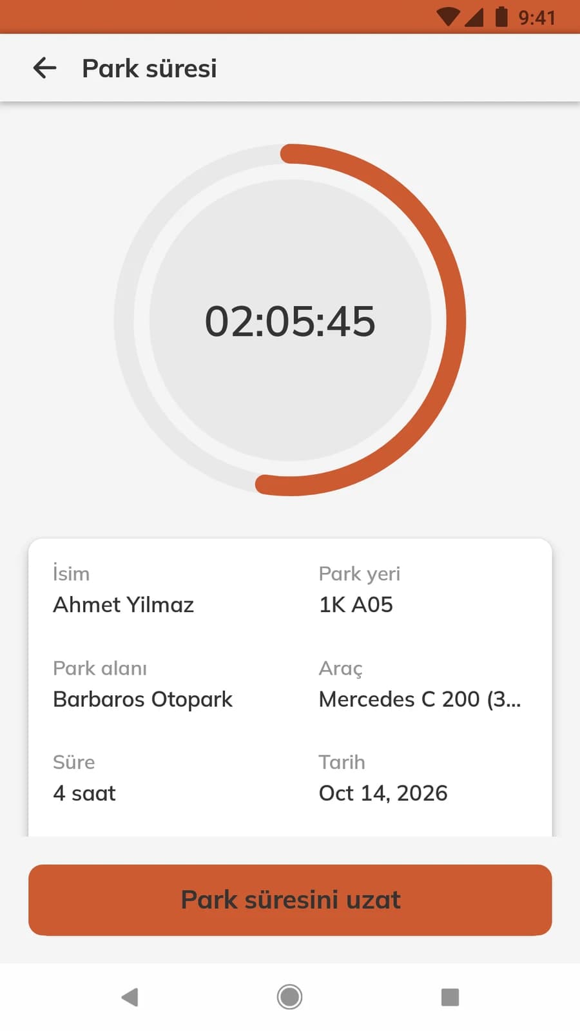Tap the Wi-Fi status icon
Viewport: 580px width, 1031px height.
(449, 17)
